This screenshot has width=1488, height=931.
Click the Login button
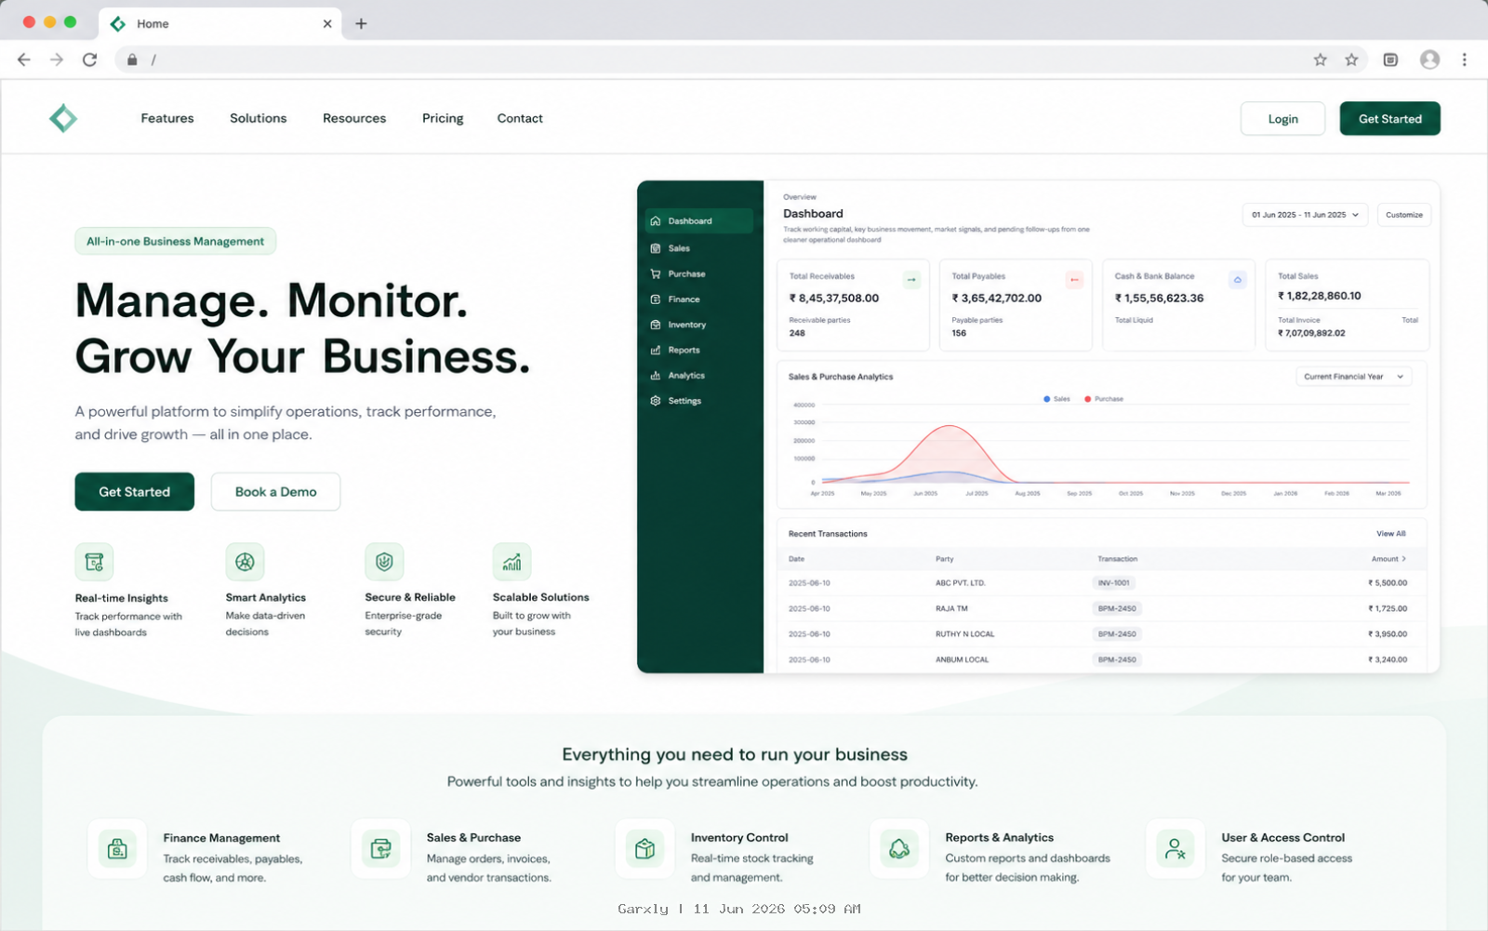[x=1282, y=119]
